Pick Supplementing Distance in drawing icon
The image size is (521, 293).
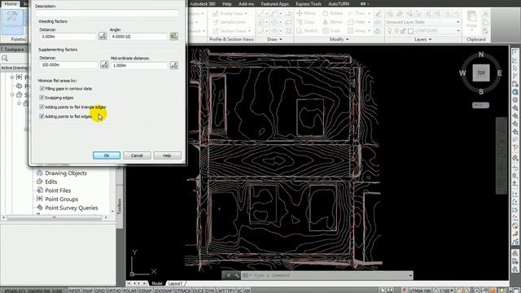[105, 65]
